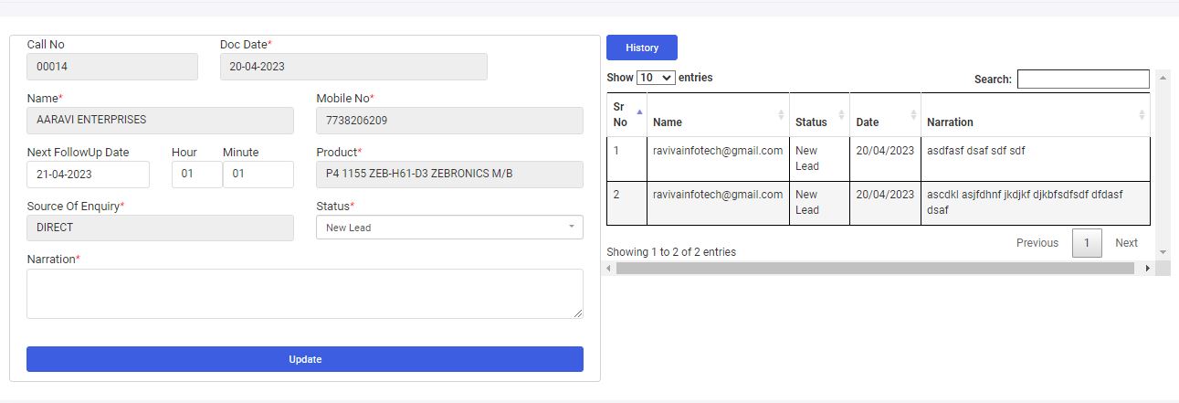Screen dimensions: 1179x403
Task: Sort history by Status column icon
Action: 841,114
